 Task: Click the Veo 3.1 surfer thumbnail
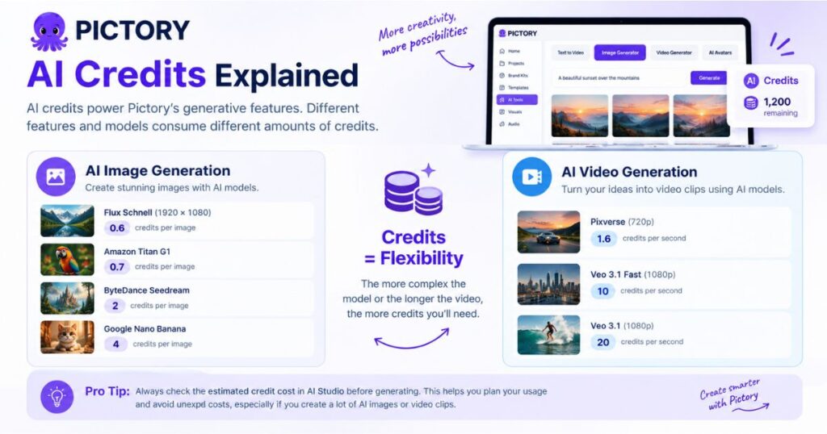(548, 335)
